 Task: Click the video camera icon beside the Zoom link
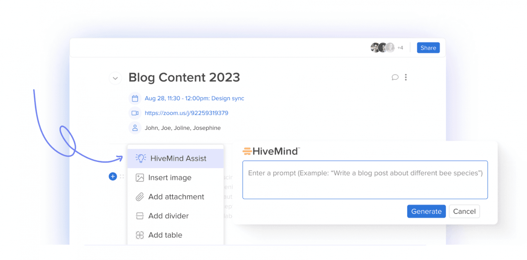click(x=135, y=113)
